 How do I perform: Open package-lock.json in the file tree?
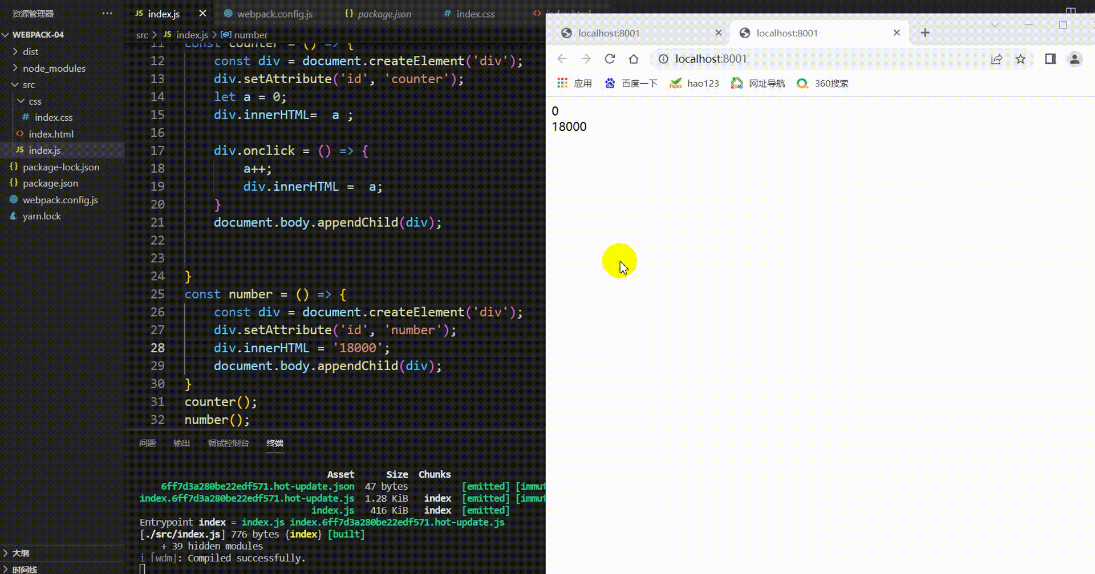tap(60, 167)
